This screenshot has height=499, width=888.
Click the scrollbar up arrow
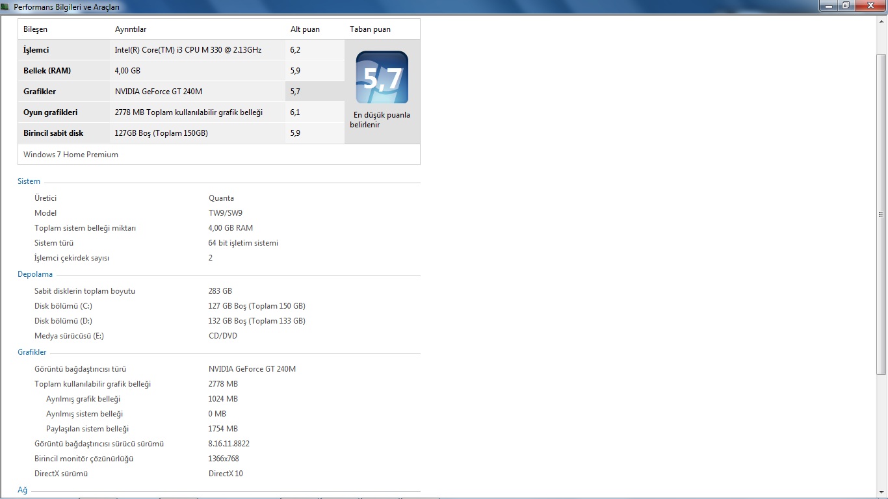(881, 21)
